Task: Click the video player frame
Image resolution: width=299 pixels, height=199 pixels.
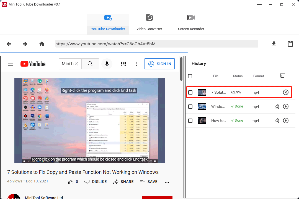Action: coord(90,121)
